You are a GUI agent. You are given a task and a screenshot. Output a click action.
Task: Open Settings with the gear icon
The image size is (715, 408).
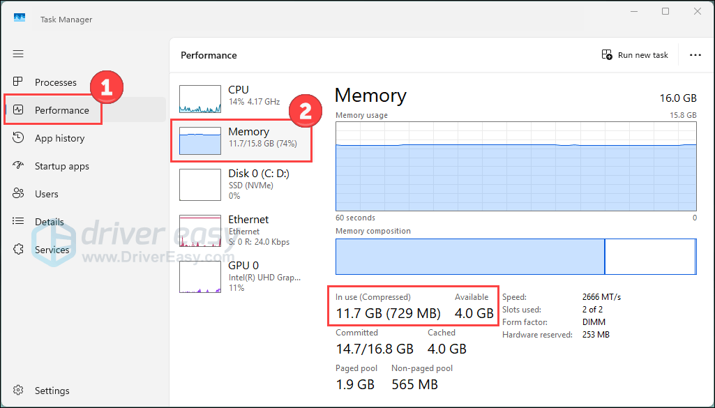tap(19, 391)
